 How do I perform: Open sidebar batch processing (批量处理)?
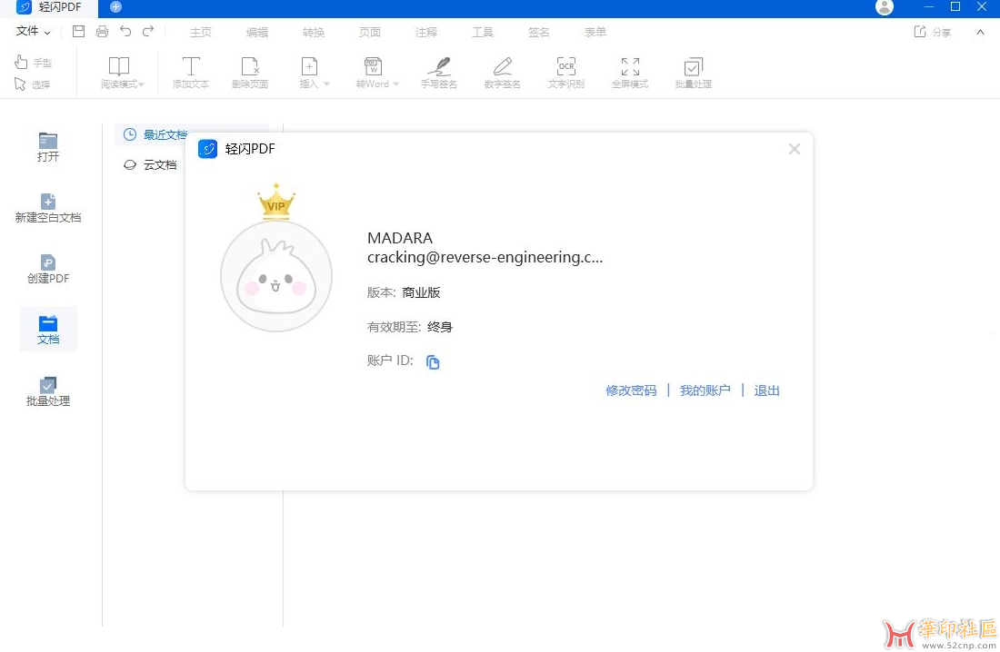pyautogui.click(x=48, y=391)
